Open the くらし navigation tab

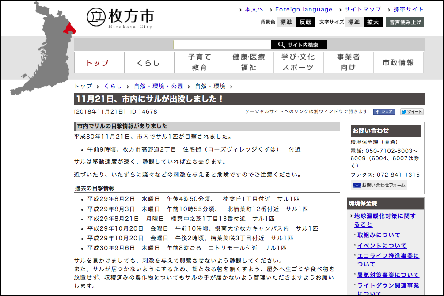coord(148,63)
